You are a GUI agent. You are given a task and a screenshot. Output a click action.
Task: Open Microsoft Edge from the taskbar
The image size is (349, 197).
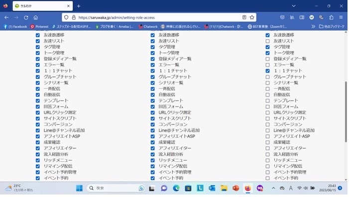(x=176, y=188)
